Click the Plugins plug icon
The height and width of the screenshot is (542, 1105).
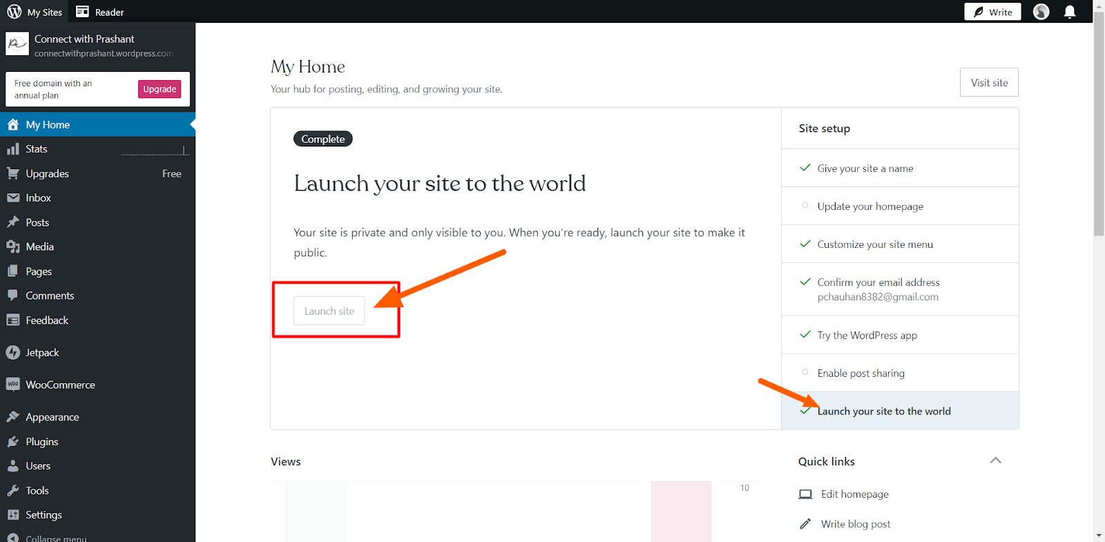click(x=12, y=441)
